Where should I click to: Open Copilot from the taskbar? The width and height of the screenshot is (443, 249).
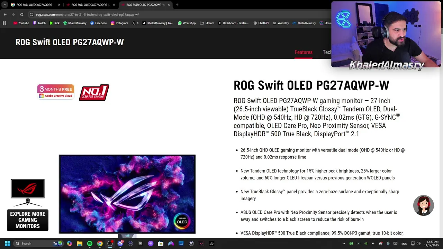69,243
